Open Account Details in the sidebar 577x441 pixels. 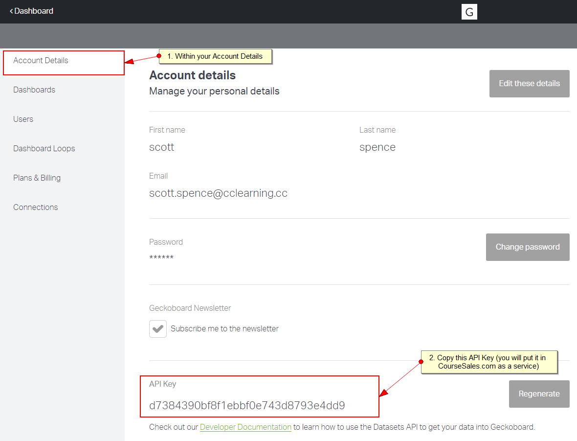41,61
